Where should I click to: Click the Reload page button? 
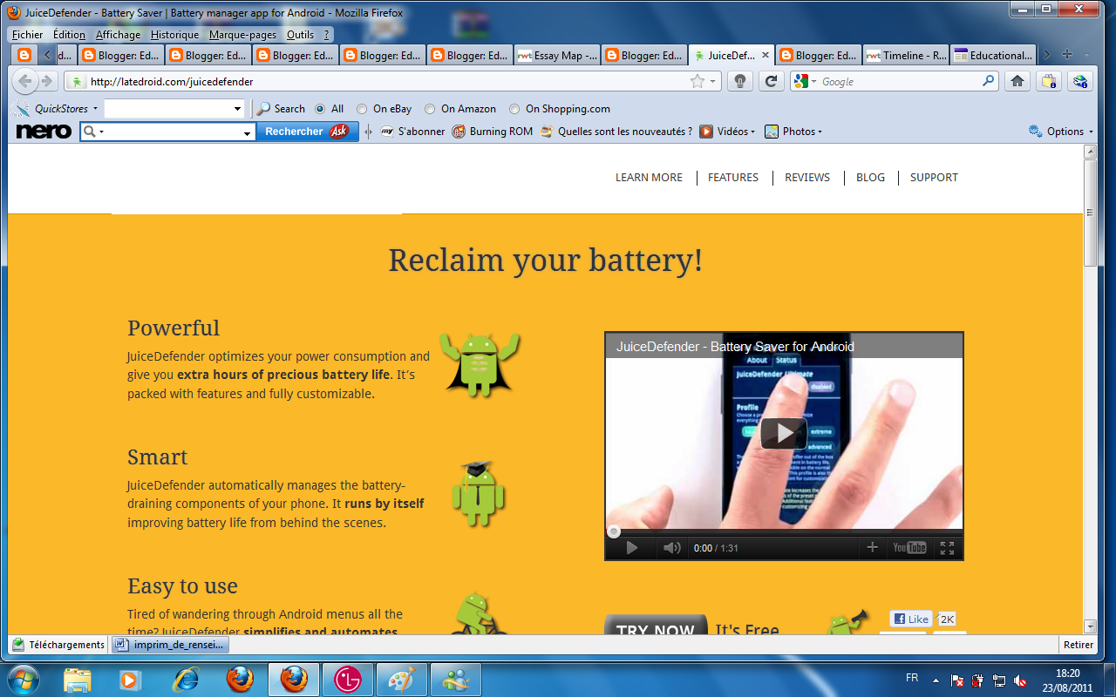point(771,81)
